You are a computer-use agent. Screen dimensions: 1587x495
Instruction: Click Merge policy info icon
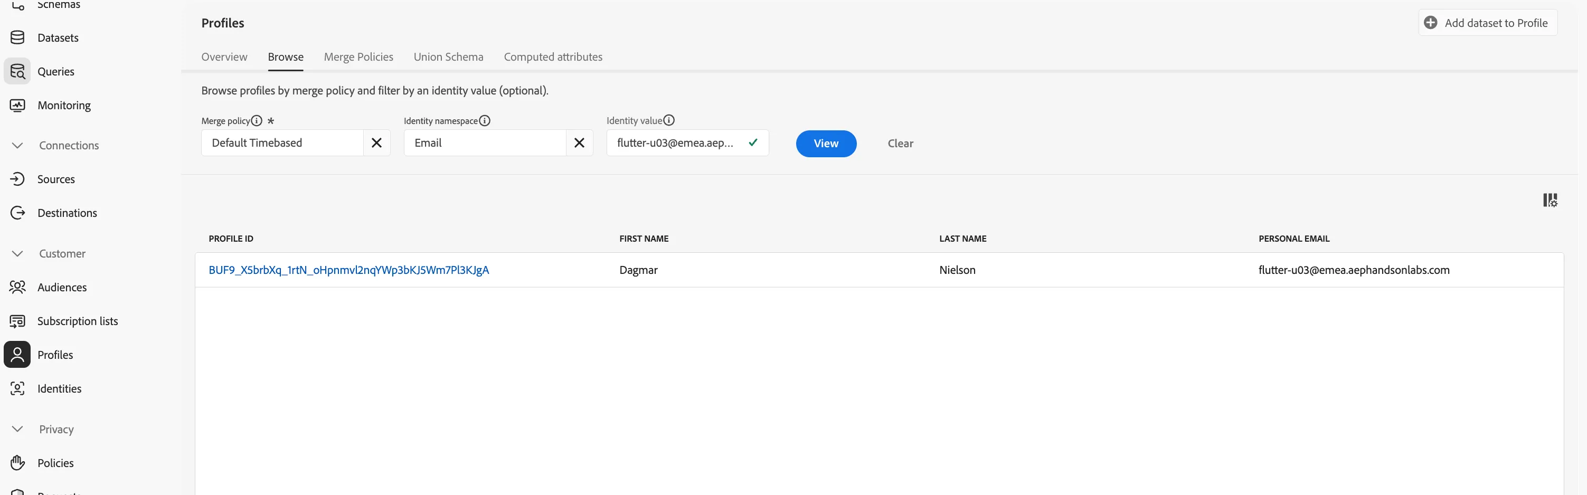(257, 121)
